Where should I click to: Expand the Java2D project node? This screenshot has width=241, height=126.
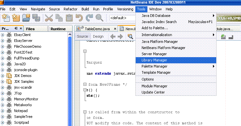(x=3, y=64)
